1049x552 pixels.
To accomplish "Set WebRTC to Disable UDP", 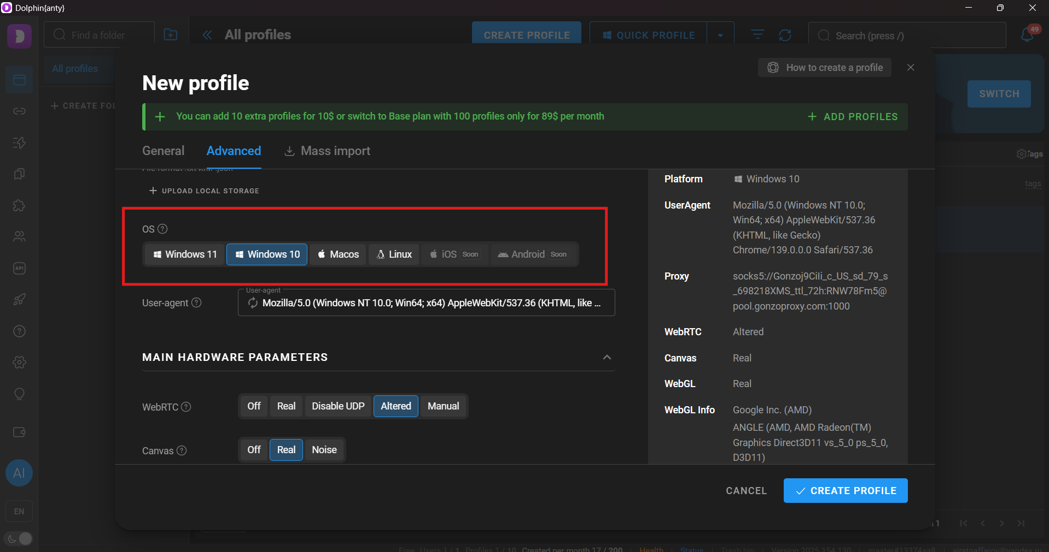I will (338, 406).
